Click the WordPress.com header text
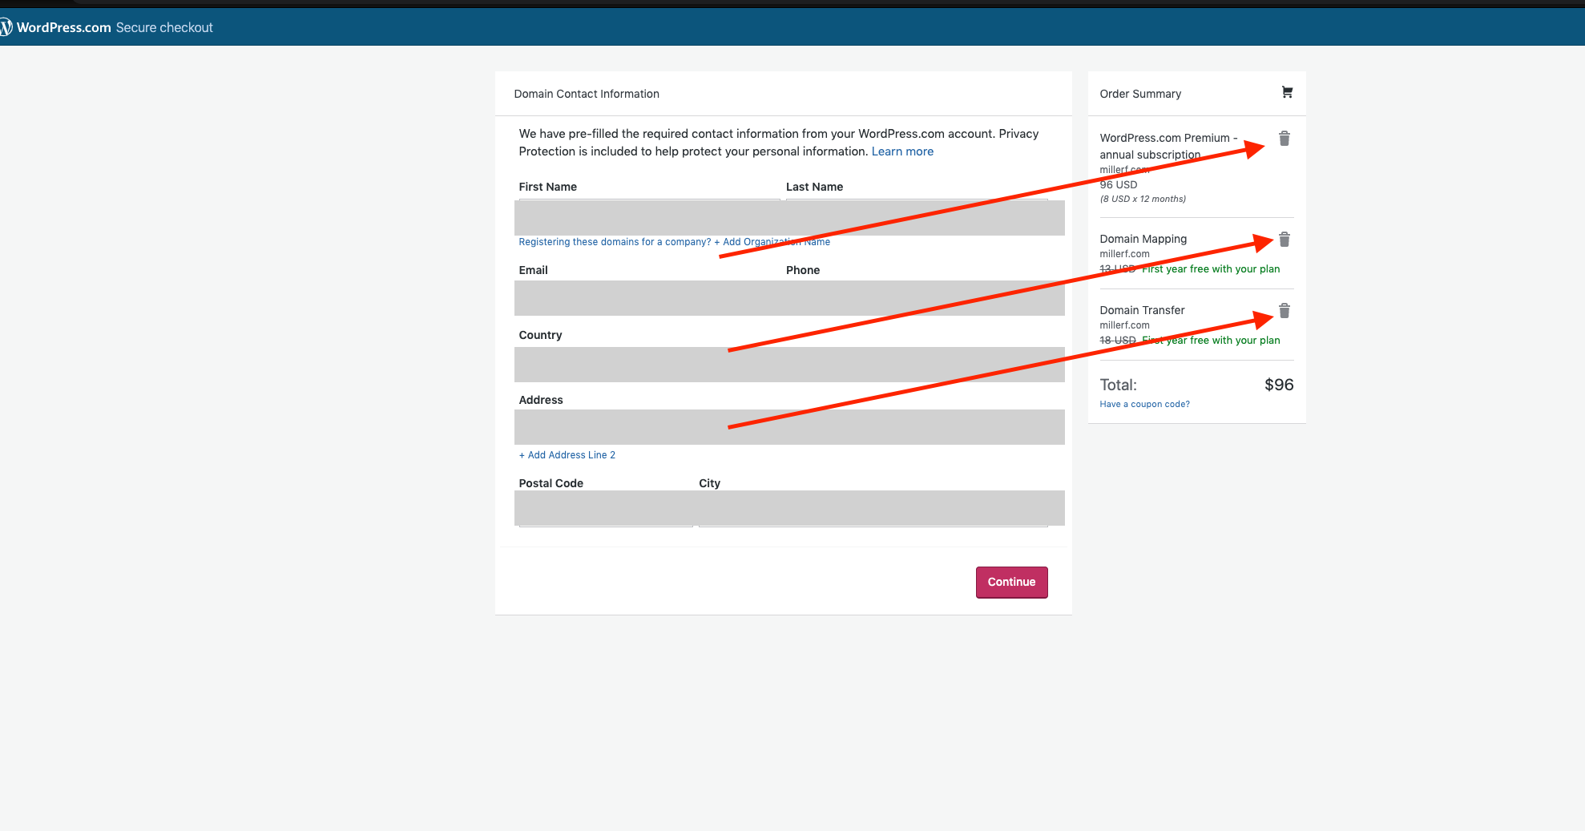Screen dimensions: 1585x831 click(x=64, y=27)
